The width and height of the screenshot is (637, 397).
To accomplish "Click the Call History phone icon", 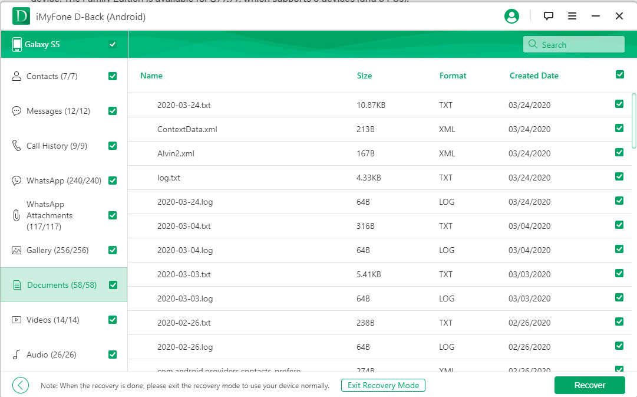I will tap(16, 145).
